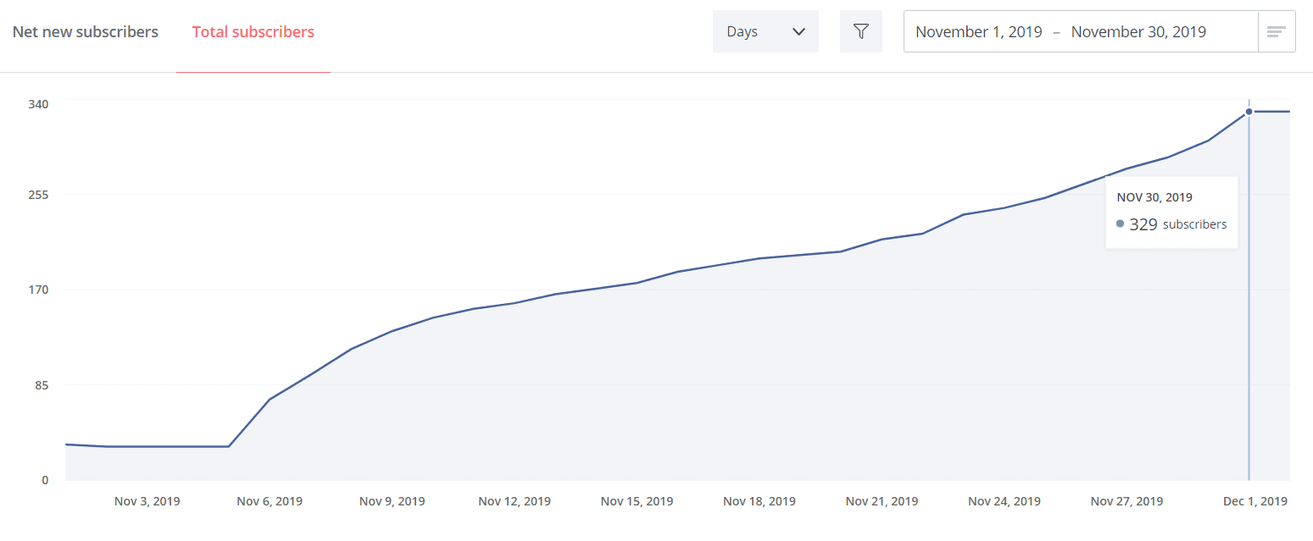1313x541 pixels.
Task: Click the November 1, 2019 start date
Action: click(978, 32)
